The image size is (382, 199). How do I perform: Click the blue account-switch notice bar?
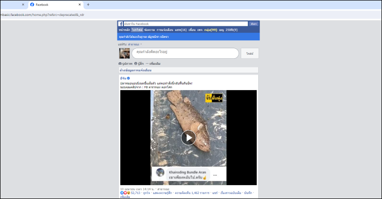(x=189, y=37)
